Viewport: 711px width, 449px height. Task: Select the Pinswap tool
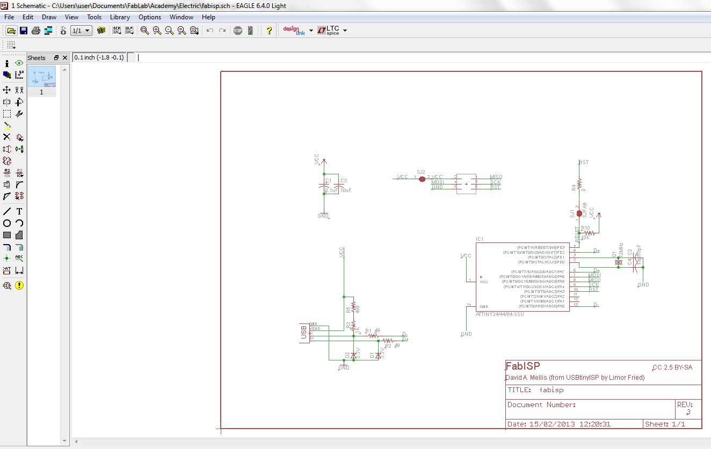(7, 149)
